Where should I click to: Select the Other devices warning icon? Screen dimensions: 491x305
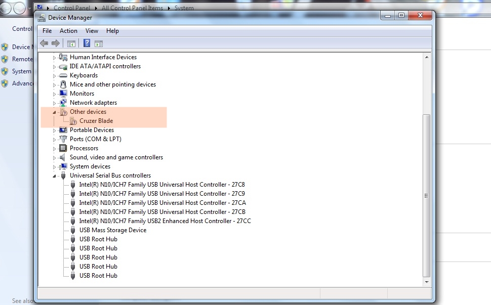64,112
